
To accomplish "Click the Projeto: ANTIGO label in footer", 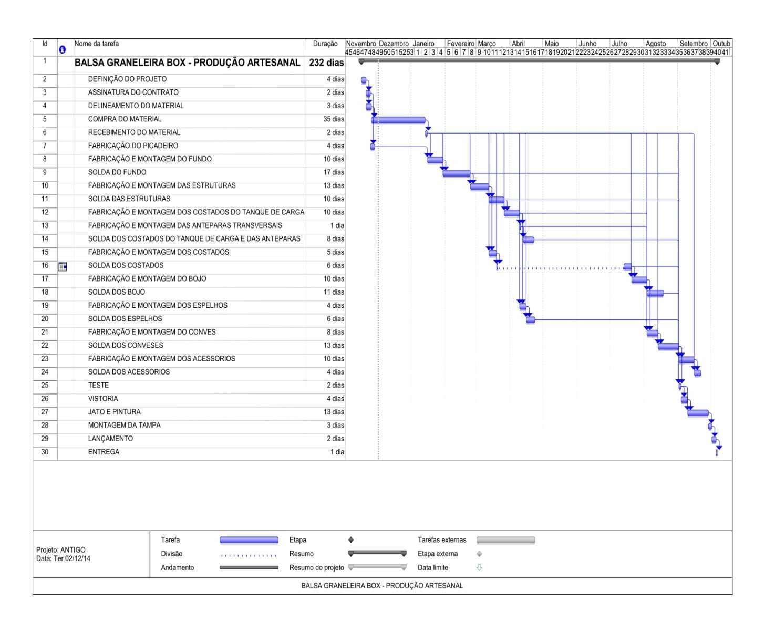I will (x=61, y=550).
